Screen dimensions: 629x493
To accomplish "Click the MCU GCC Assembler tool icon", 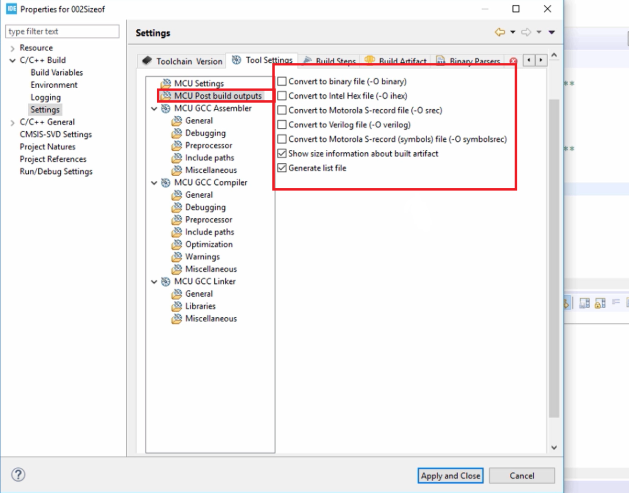I will [x=166, y=108].
